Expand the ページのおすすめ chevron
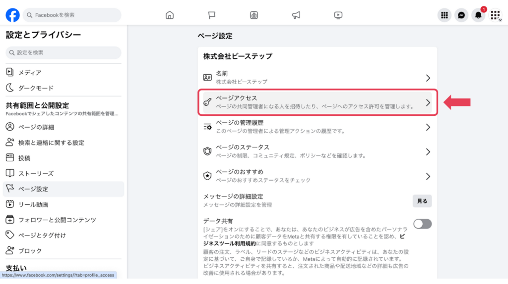 [428, 176]
